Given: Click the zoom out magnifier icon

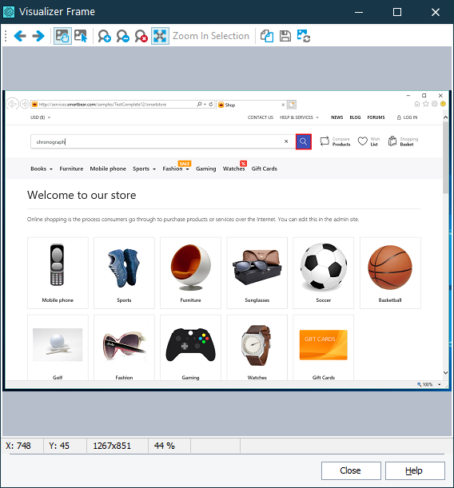Looking at the screenshot, I should click(122, 36).
